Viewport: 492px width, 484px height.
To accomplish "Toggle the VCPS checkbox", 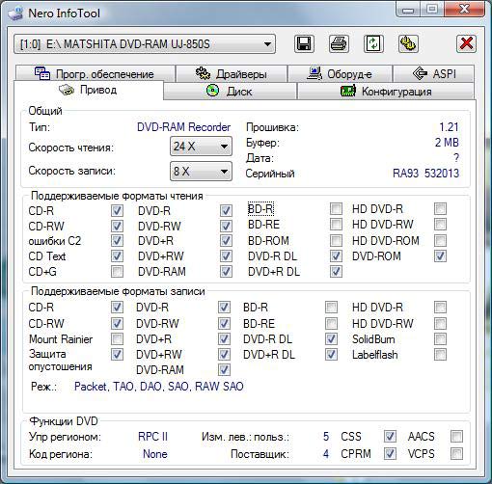I will (456, 454).
